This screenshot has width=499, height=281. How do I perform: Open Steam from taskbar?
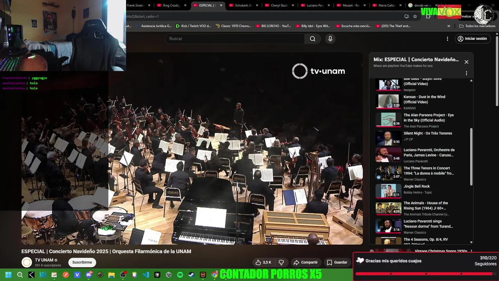point(191,275)
